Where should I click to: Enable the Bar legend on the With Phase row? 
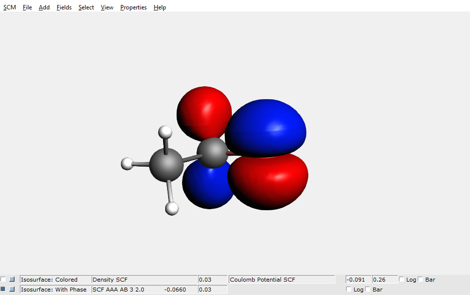tap(368, 289)
